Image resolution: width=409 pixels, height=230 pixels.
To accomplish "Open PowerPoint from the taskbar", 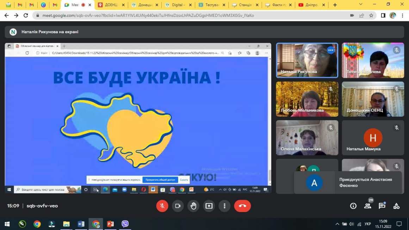I will (x=110, y=224).
